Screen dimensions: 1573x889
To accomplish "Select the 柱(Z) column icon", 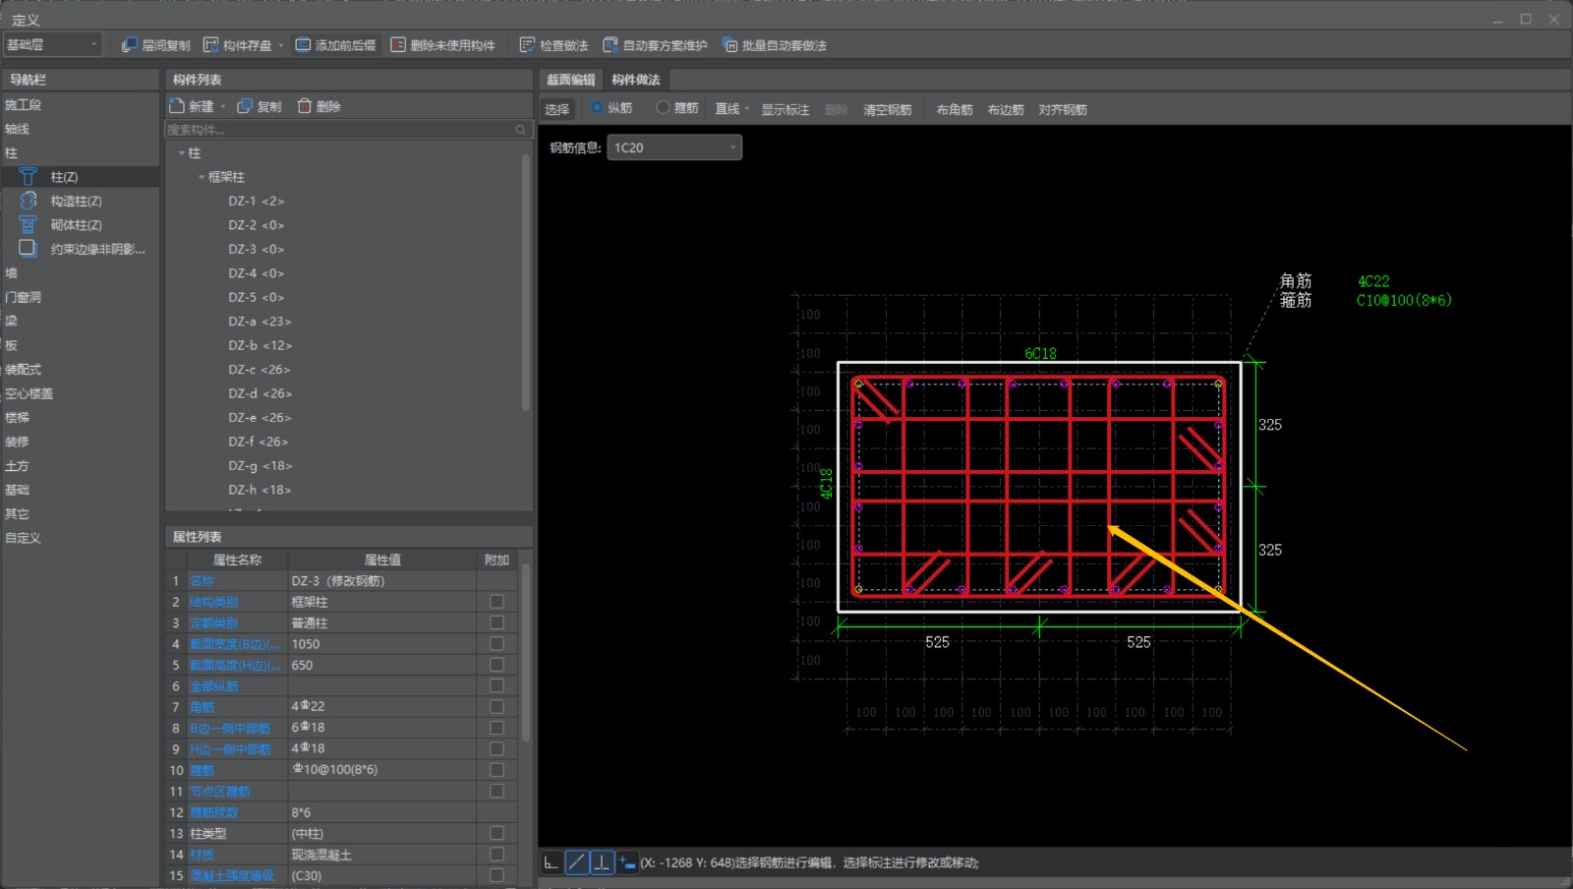I will click(28, 177).
